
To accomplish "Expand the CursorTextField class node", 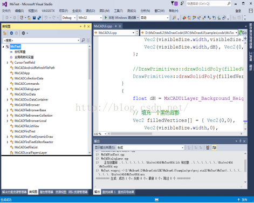I will tap(8, 63).
